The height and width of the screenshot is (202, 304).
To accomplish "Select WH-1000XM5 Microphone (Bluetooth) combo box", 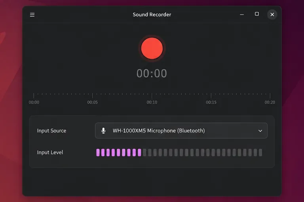I will [181, 131].
